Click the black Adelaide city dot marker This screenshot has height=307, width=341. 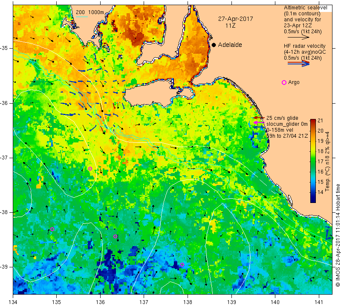tap(214, 45)
